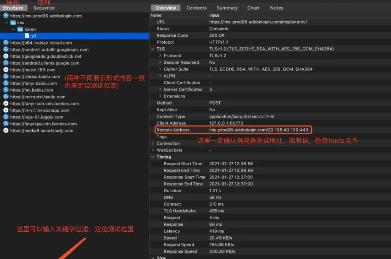The image size is (391, 259).
Task: Click the Name column header
Action: point(156,15)
